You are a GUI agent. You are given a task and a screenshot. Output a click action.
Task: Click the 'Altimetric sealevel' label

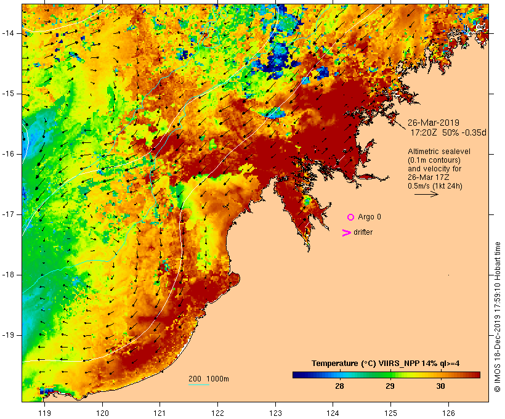click(x=439, y=152)
